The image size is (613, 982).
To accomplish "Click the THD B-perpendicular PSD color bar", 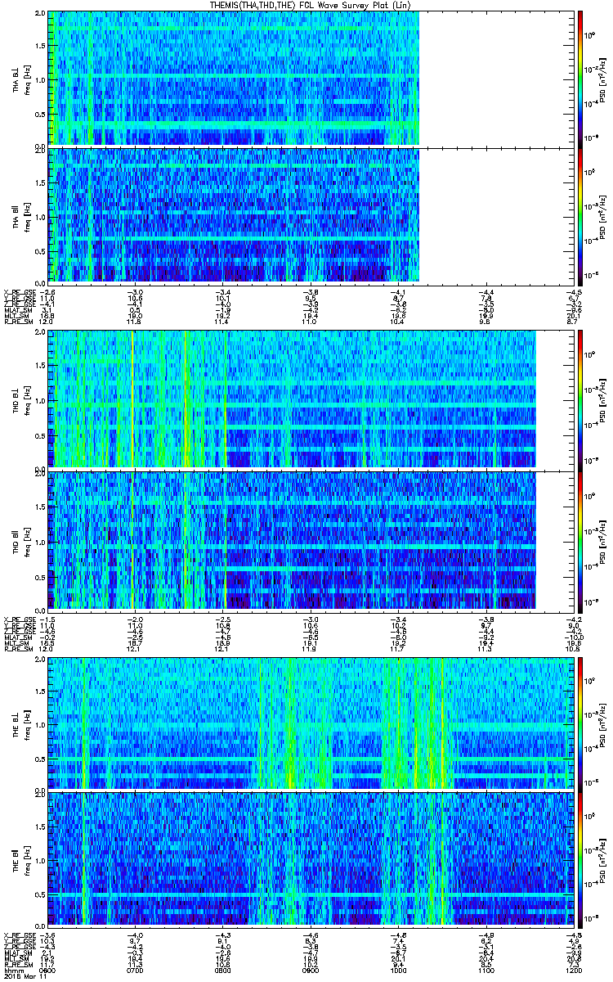I will coord(580,399).
